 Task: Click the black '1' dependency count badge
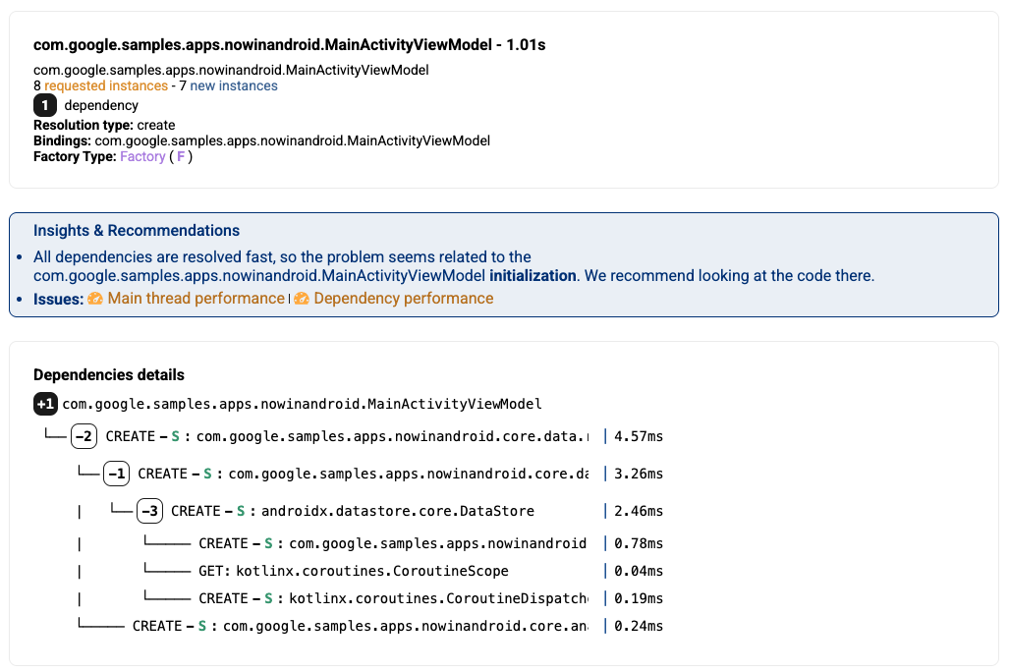(45, 105)
